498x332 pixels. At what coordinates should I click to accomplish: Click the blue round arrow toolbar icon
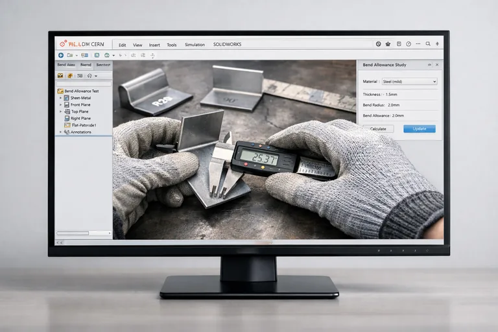coord(61,55)
